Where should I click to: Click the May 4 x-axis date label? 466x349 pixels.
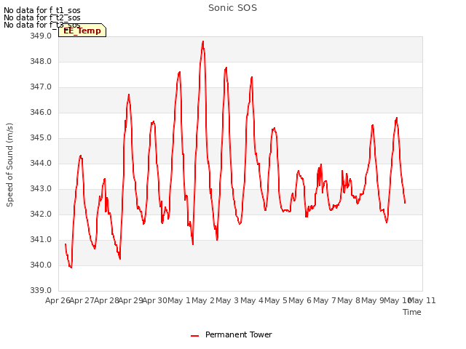tap(252, 301)
